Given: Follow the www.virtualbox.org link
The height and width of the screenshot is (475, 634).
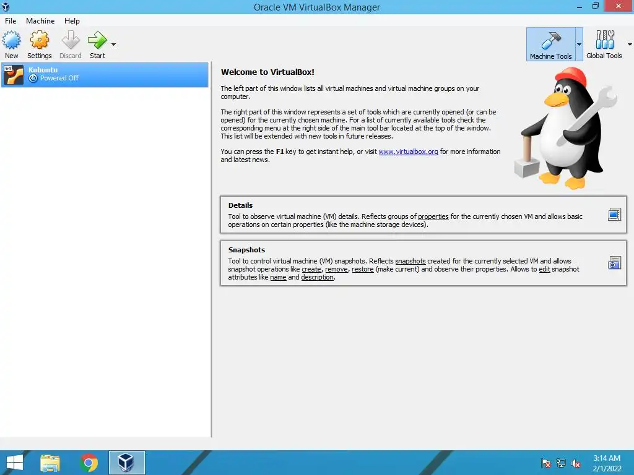Looking at the screenshot, I should [x=408, y=152].
